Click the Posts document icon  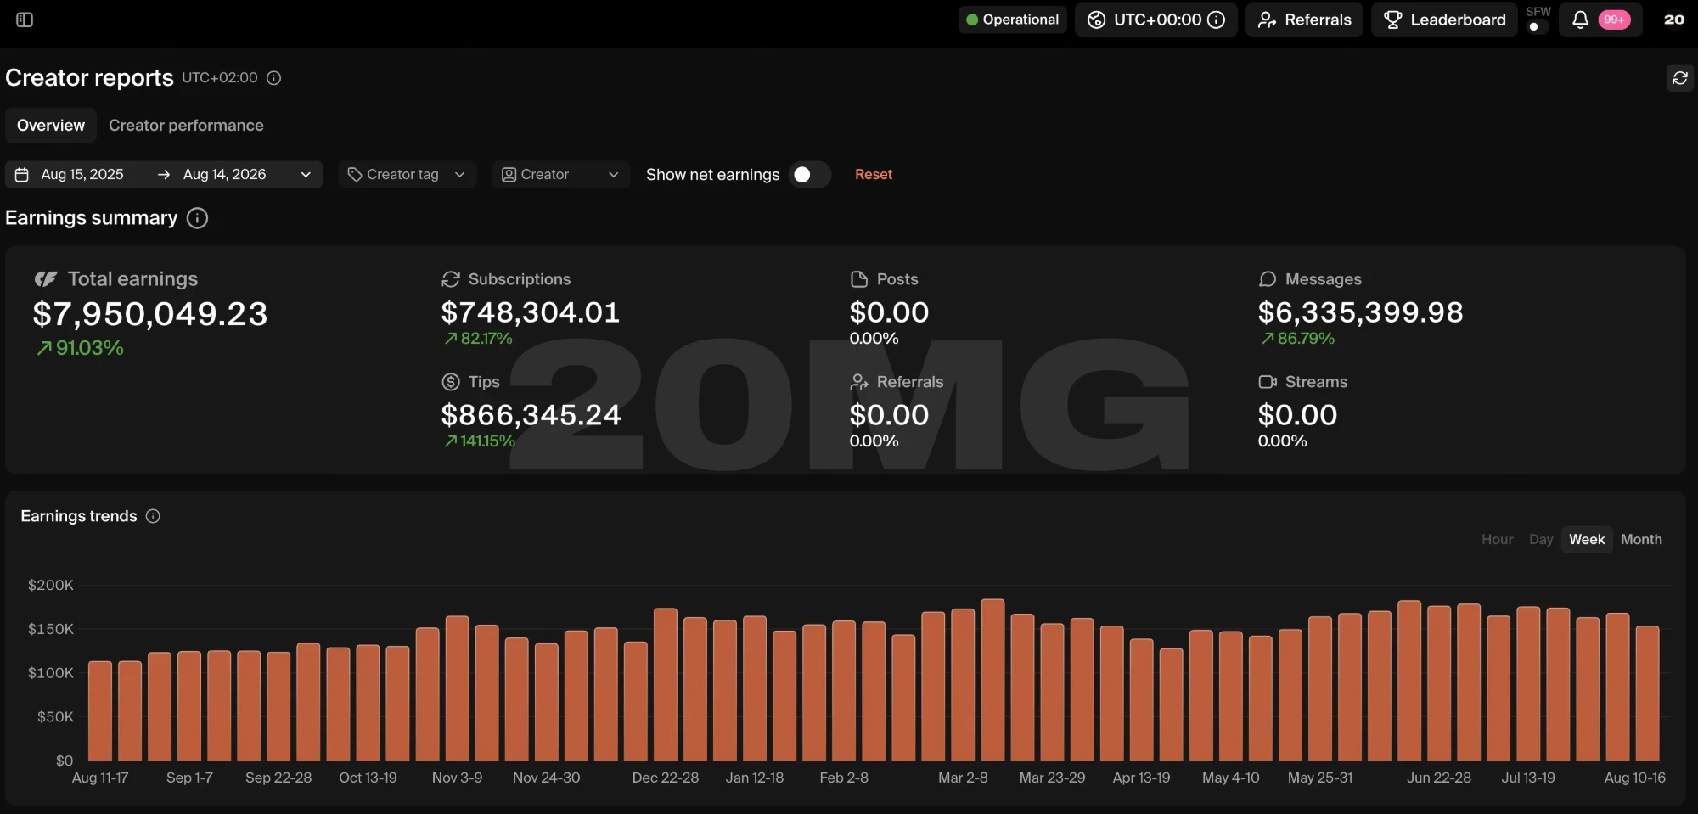[x=859, y=279]
